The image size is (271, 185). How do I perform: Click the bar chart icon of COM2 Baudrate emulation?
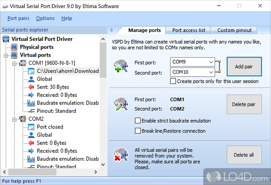tap(31, 159)
